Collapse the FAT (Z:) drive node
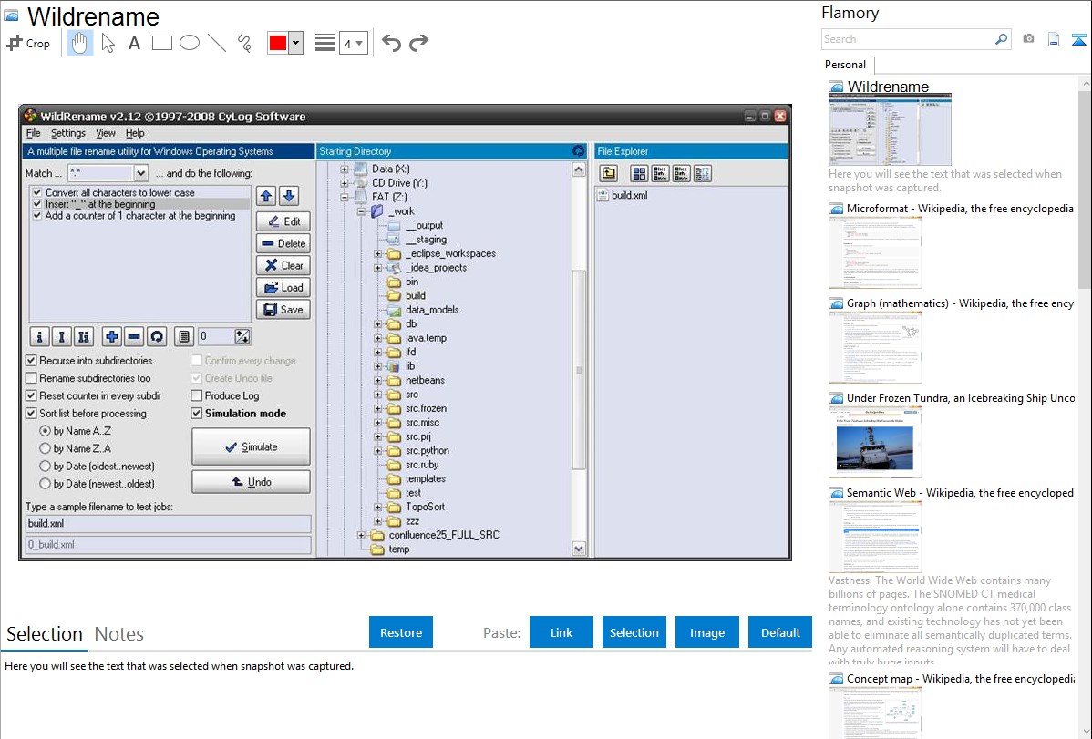The width and height of the screenshot is (1092, 739). point(344,197)
